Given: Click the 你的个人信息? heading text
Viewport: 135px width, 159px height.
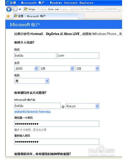Looking at the screenshot, I should [24, 43].
